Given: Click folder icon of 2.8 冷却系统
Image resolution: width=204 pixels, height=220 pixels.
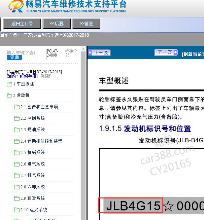Looking at the screenshot, I should 17,187.
